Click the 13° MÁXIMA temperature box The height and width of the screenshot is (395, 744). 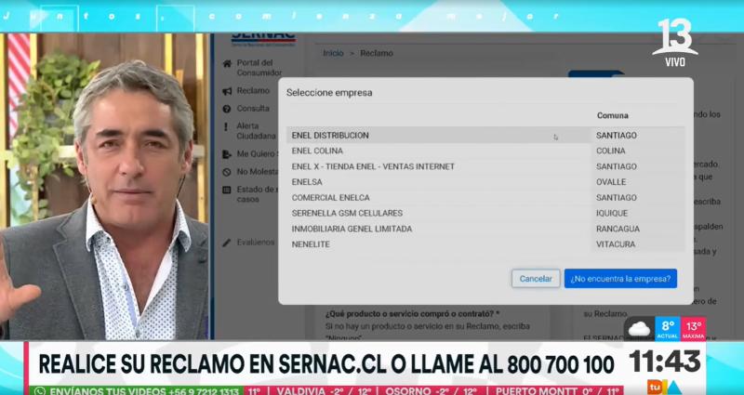[x=693, y=329]
